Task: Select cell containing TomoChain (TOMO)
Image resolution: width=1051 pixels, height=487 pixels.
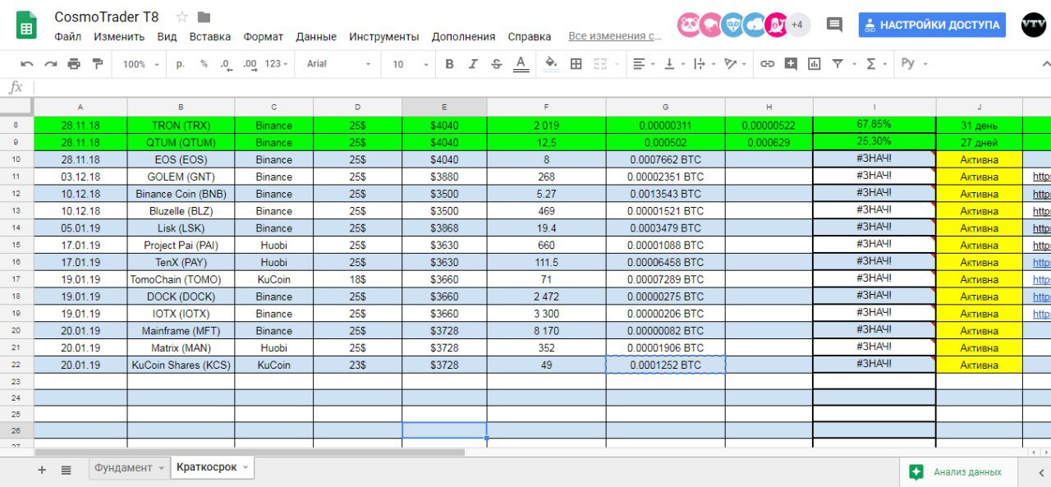Action: [x=181, y=279]
